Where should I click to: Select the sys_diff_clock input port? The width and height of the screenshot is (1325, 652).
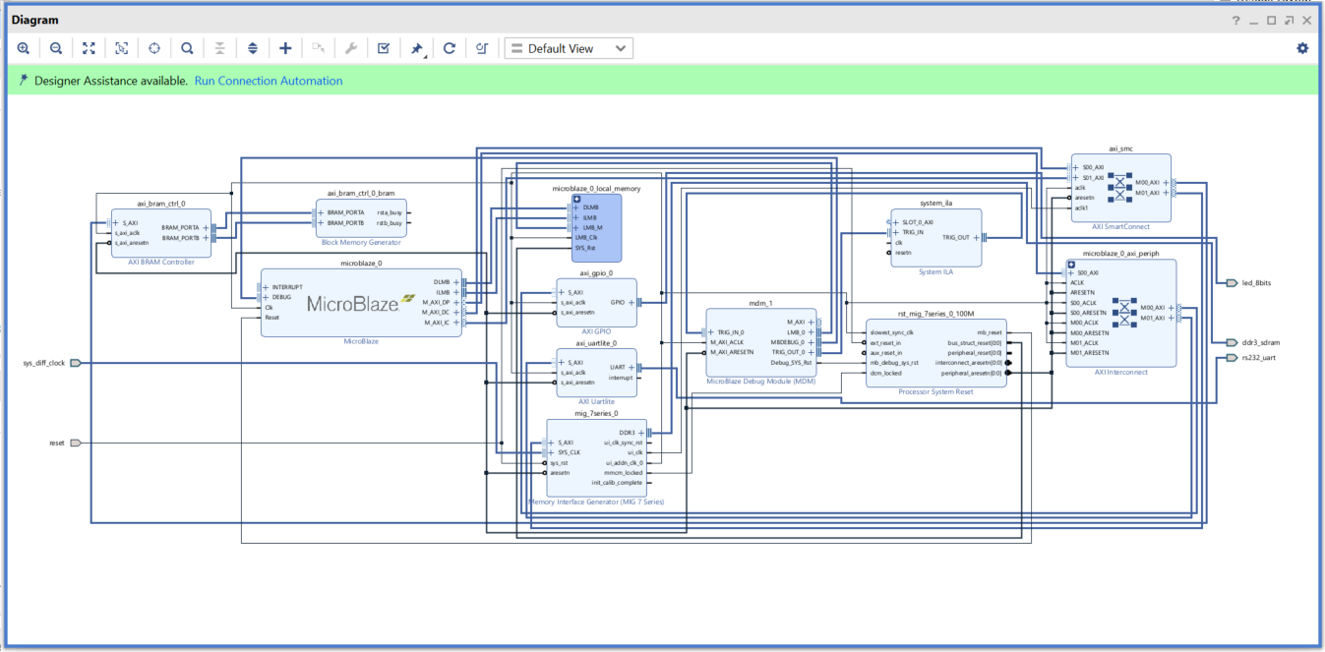[x=76, y=363]
